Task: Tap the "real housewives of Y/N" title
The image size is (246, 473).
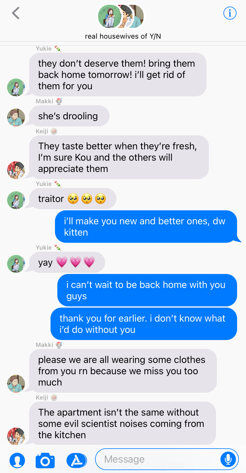Action: point(123,36)
